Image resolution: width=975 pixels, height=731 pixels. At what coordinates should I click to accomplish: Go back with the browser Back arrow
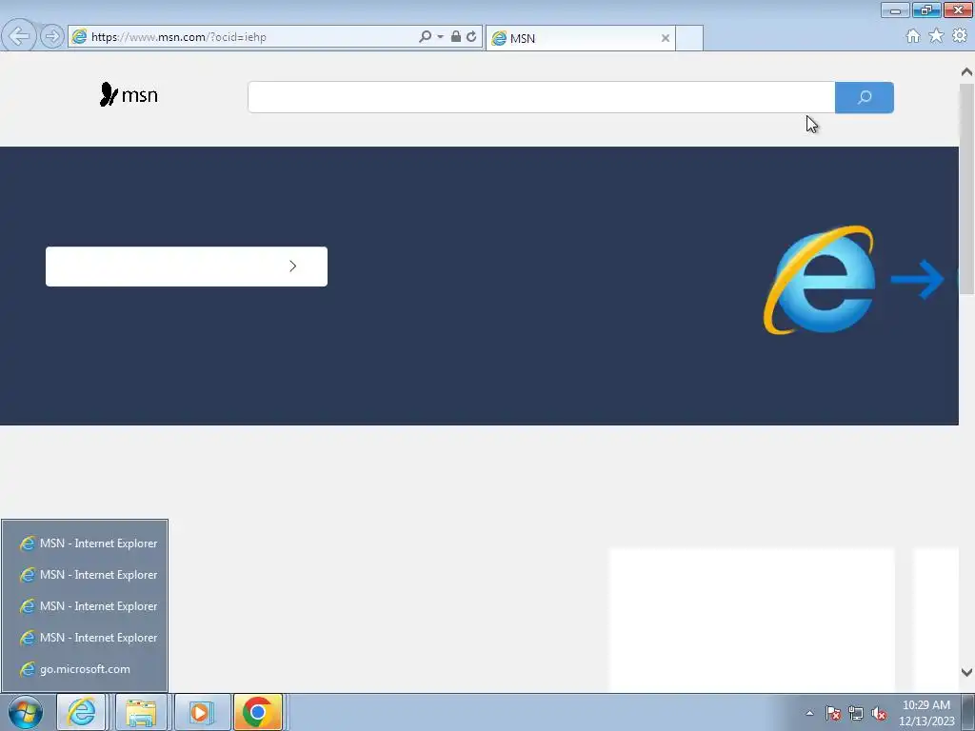click(19, 36)
